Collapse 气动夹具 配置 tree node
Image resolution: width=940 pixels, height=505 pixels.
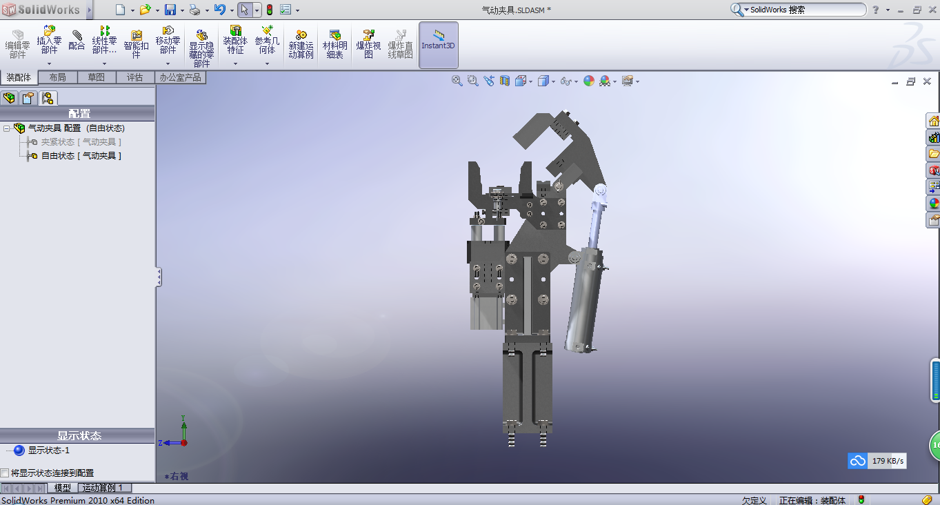[6, 128]
